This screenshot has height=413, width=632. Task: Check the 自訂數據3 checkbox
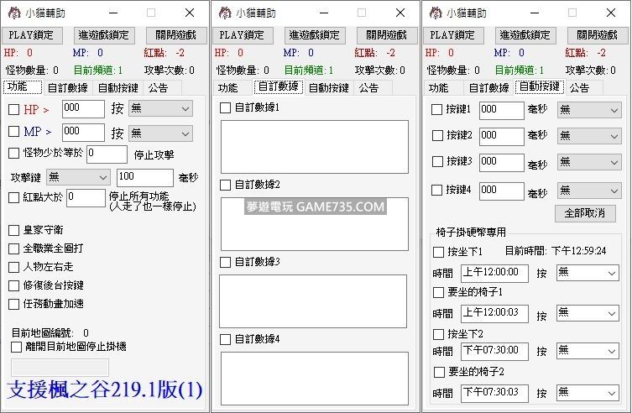pos(225,262)
